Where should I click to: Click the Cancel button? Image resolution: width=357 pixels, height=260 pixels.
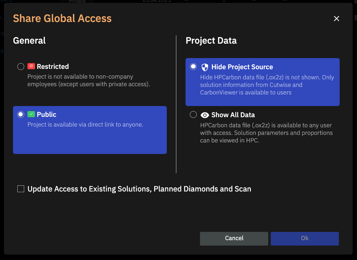[234, 238]
